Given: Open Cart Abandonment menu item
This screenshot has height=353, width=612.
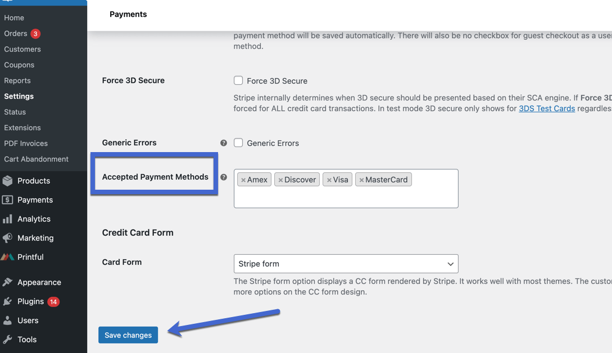Looking at the screenshot, I should click(36, 159).
